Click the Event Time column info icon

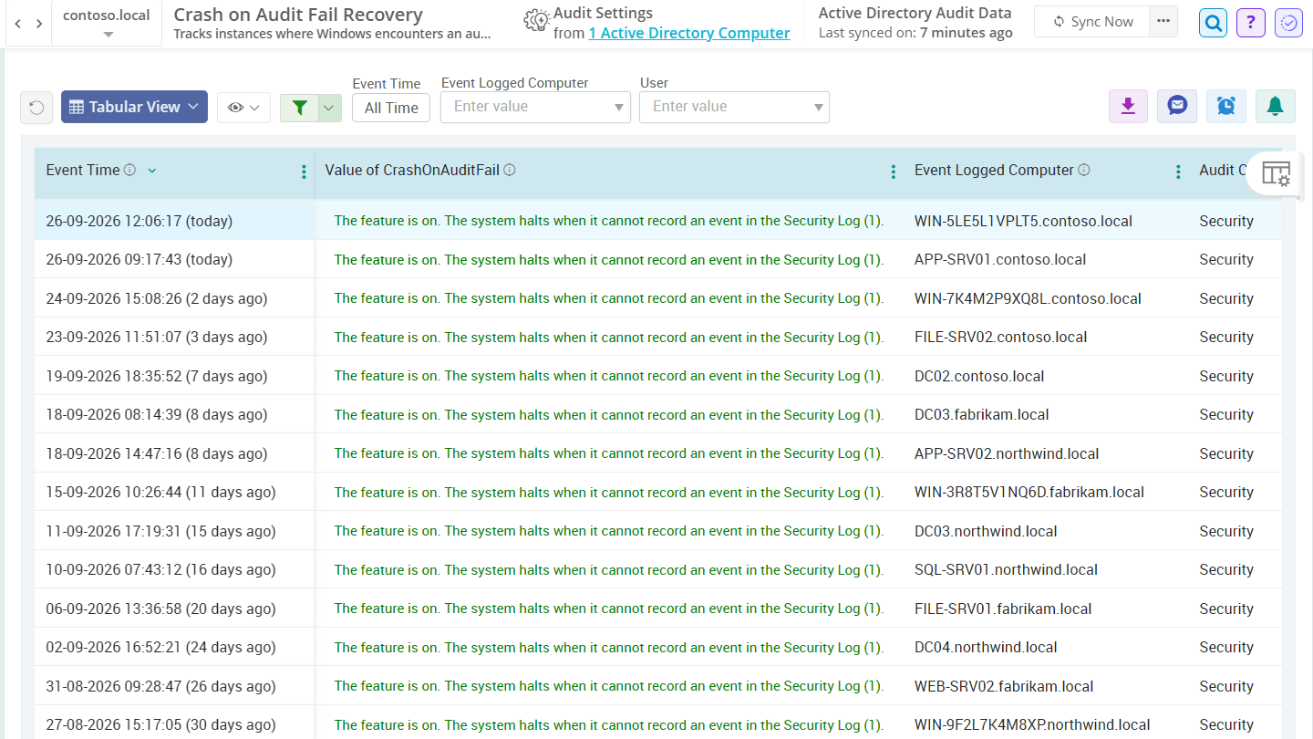click(x=129, y=170)
